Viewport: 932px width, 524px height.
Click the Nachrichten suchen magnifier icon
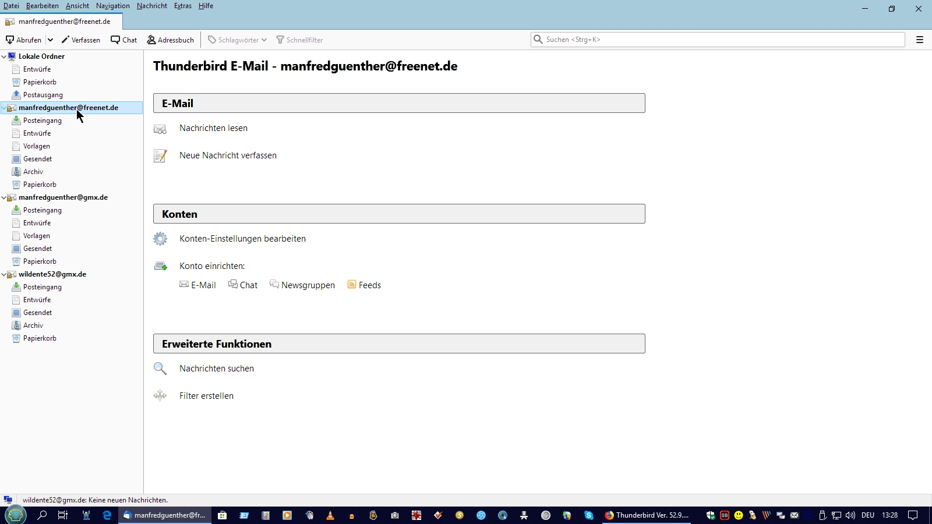point(160,369)
